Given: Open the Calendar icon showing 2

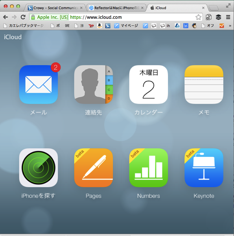Looking at the screenshot, I should click(149, 85).
